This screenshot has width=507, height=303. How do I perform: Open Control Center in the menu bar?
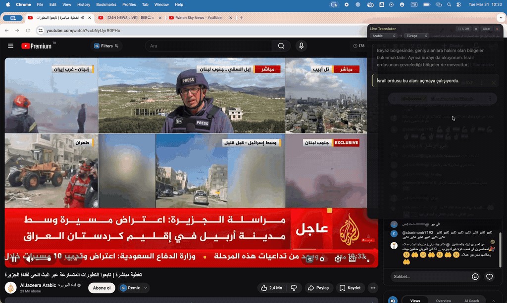tap(458, 4)
